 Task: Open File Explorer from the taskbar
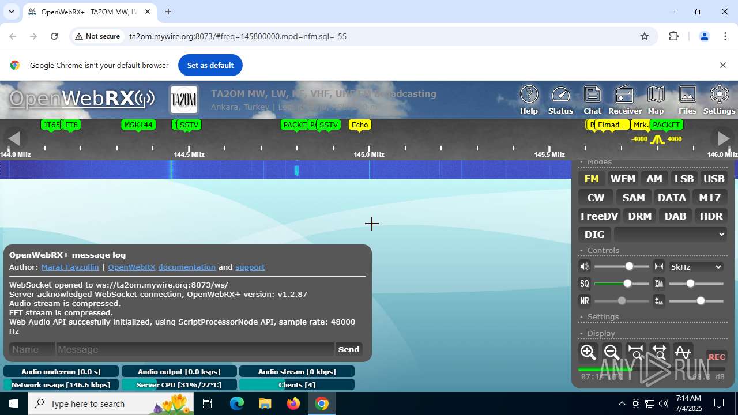[x=265, y=403]
